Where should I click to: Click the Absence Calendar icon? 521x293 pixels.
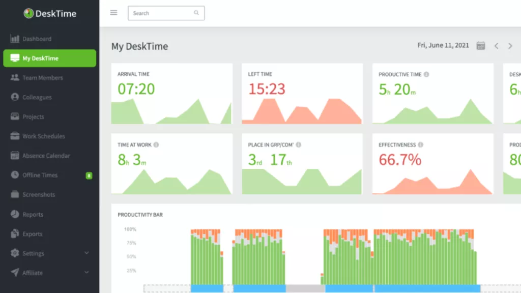tap(15, 155)
